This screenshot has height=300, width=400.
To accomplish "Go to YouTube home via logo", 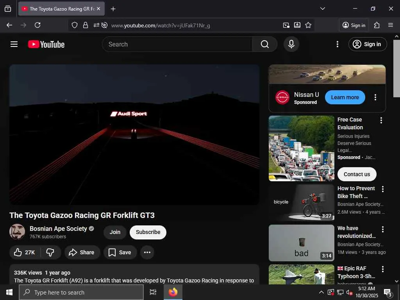I will (46, 44).
